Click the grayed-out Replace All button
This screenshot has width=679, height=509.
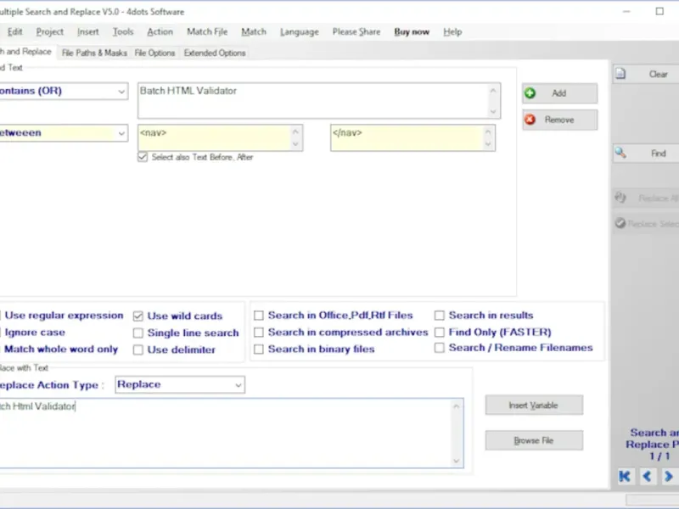[x=647, y=198]
